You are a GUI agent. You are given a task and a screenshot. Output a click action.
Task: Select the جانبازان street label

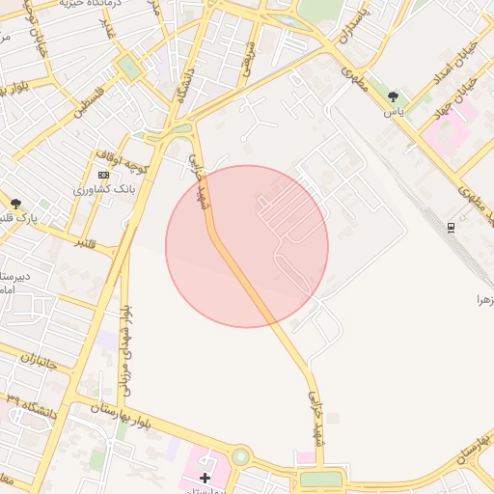pos(39,362)
